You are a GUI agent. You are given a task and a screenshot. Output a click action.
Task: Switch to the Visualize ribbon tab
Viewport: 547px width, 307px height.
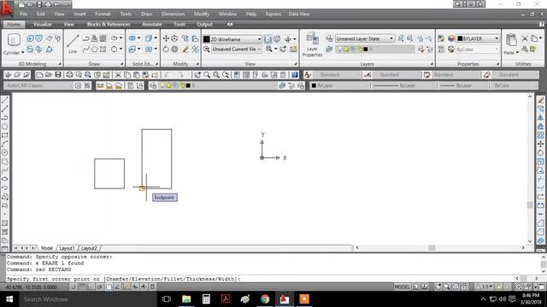[43, 25]
